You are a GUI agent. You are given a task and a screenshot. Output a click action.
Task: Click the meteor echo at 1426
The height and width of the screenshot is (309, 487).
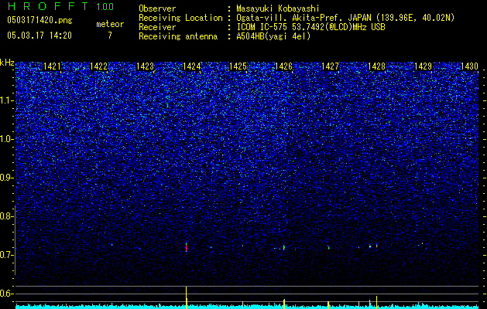tap(284, 247)
